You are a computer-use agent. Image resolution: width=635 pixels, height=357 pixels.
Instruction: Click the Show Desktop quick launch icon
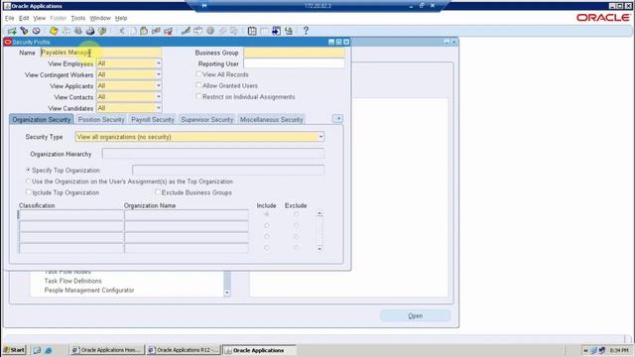click(37, 350)
